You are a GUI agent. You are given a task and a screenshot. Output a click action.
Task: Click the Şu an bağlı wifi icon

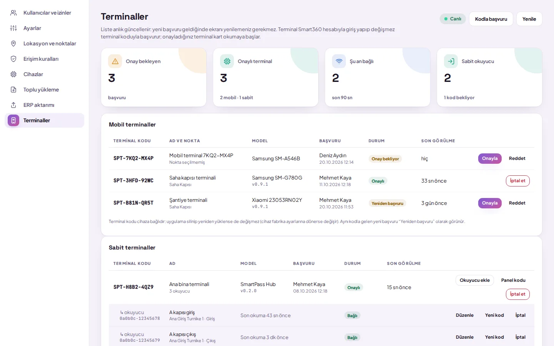339,61
